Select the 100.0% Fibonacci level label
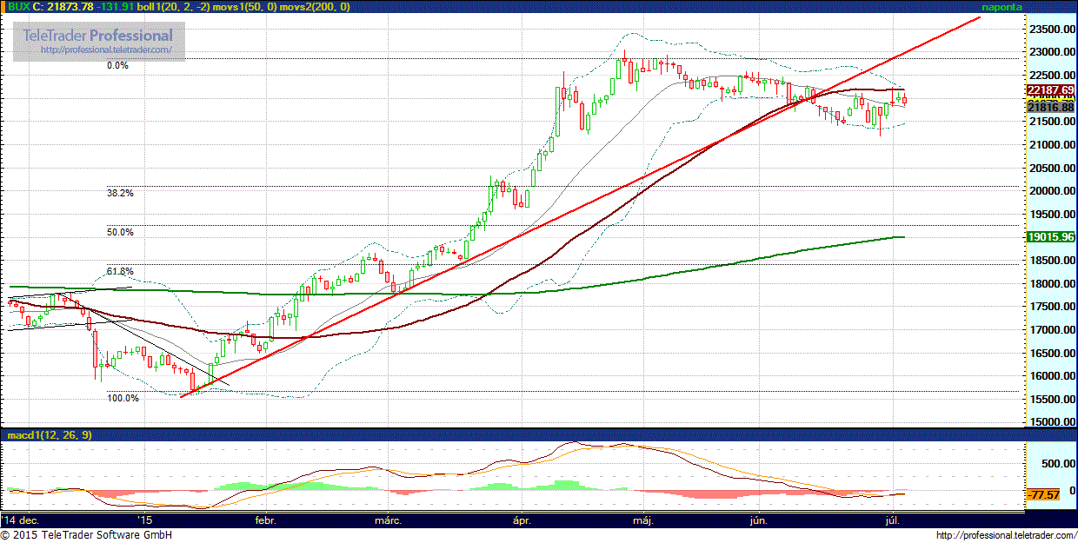 (x=123, y=398)
